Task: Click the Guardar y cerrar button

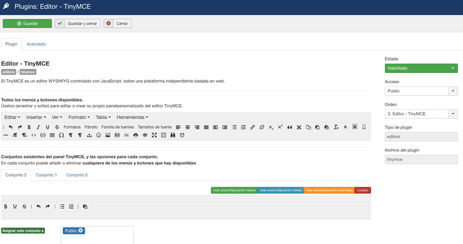Action: click(78, 24)
